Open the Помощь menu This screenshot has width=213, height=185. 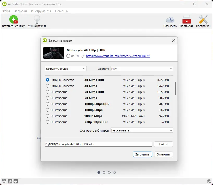click(x=62, y=11)
